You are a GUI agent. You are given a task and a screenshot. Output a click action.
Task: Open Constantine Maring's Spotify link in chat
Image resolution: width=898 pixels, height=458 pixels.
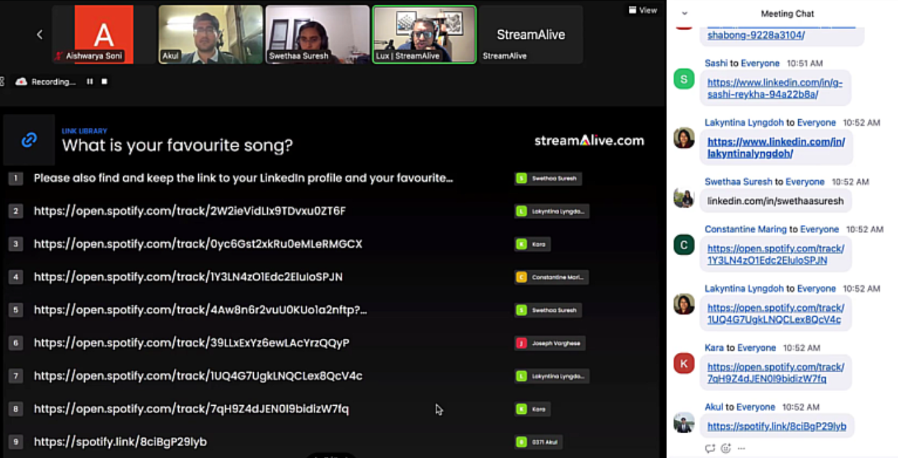pos(775,254)
